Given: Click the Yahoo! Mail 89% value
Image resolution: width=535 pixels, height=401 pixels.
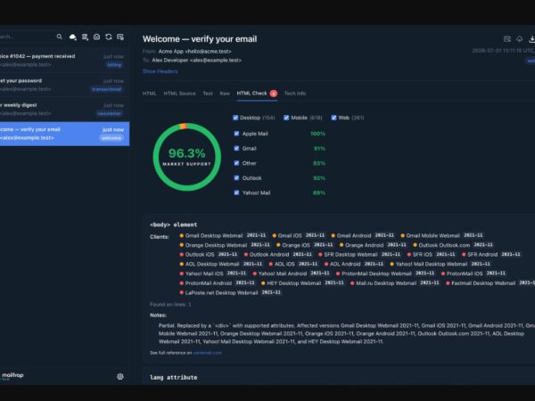Looking at the screenshot, I should click(x=319, y=192).
